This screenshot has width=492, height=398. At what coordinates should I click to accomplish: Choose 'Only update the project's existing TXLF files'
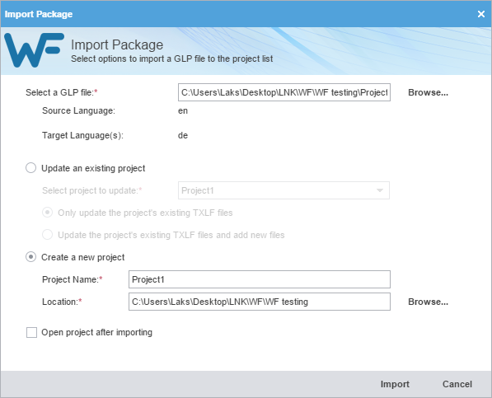(x=47, y=213)
